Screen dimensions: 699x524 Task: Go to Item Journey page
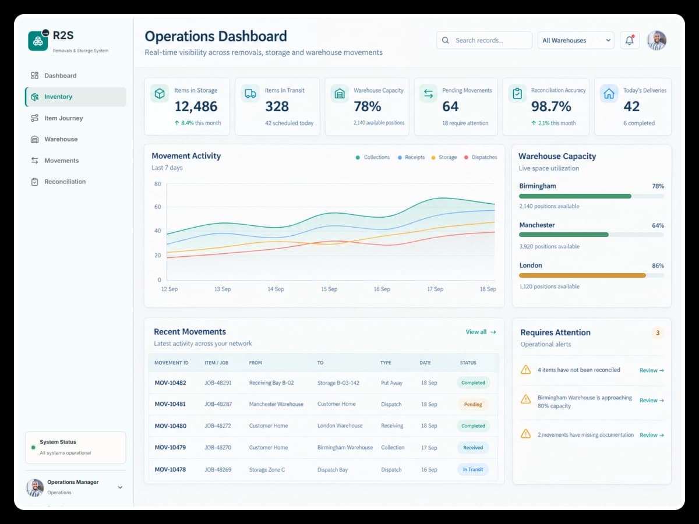click(76, 118)
